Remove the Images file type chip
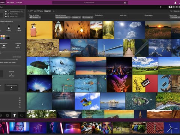This screenshot has width=180, height=135. click(x=39, y=18)
